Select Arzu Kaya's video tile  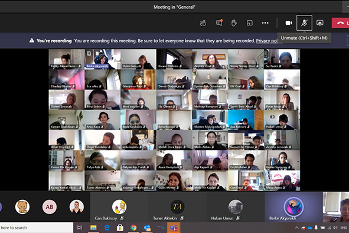pyautogui.click(x=103, y=119)
